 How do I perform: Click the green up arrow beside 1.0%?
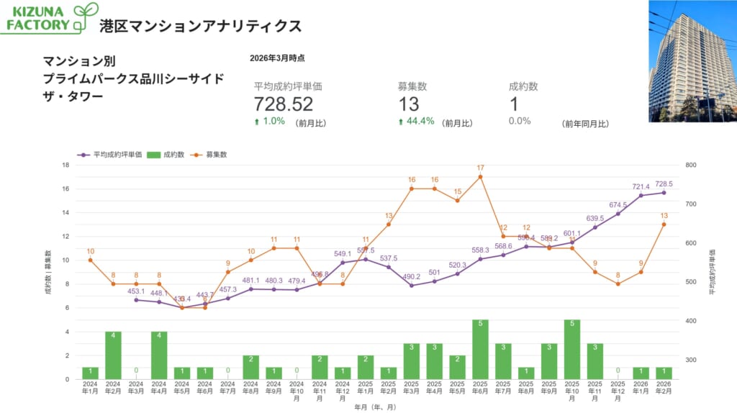click(257, 122)
